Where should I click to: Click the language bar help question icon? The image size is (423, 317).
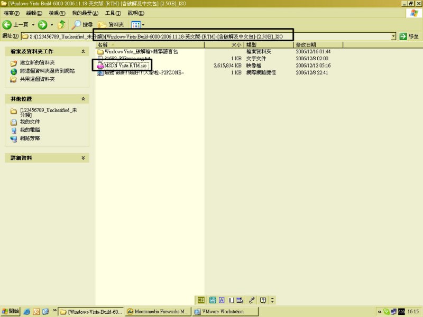click(263, 300)
